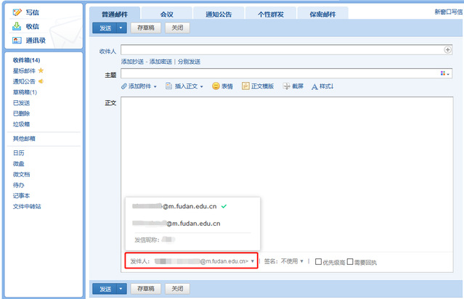Expand the top 发送 button arrow
This screenshot has width=464, height=299.
click(x=121, y=28)
